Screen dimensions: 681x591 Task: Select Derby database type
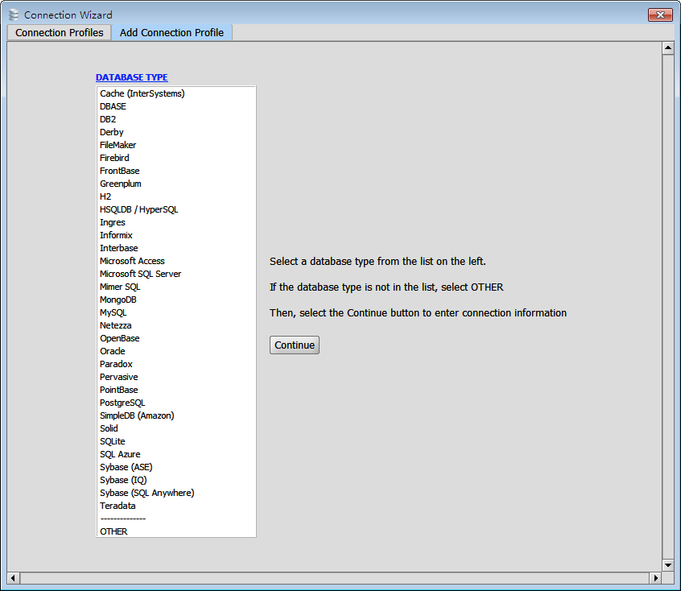click(x=176, y=132)
